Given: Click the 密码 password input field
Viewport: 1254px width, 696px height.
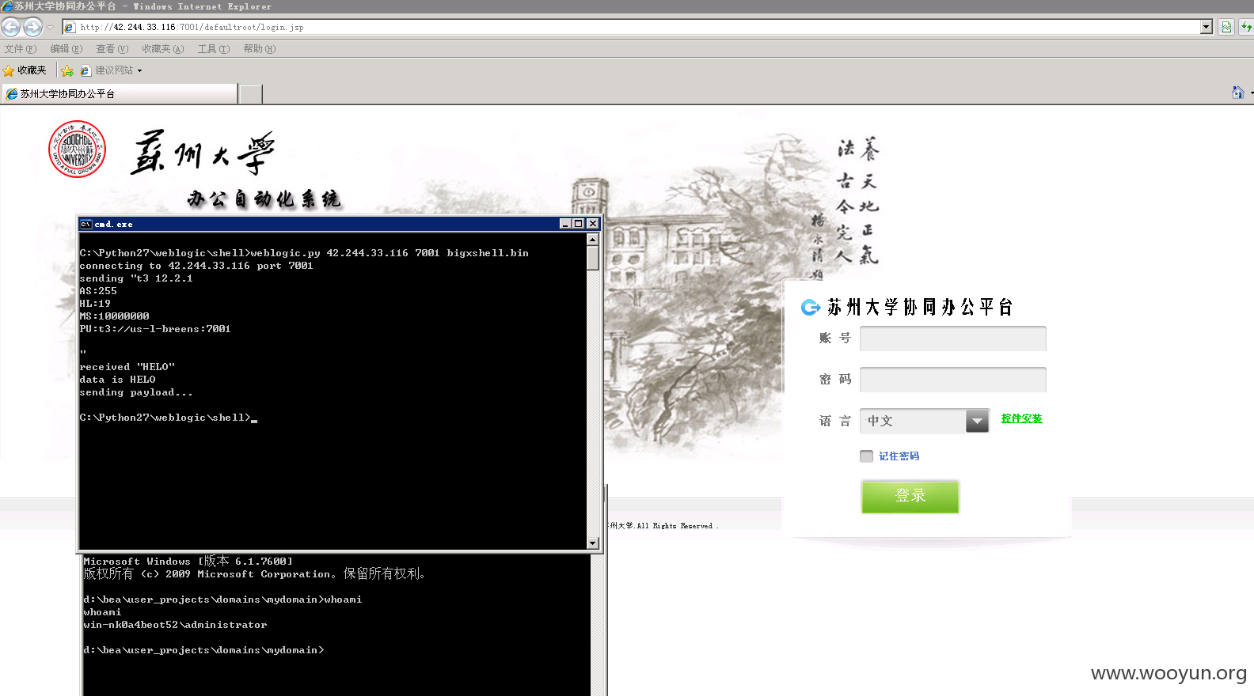Looking at the screenshot, I should (953, 380).
